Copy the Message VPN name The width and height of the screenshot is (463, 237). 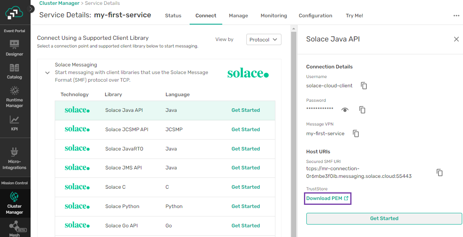[x=356, y=134]
